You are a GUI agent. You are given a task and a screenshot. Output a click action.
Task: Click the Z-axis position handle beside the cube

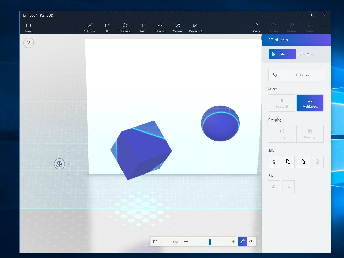click(x=59, y=164)
